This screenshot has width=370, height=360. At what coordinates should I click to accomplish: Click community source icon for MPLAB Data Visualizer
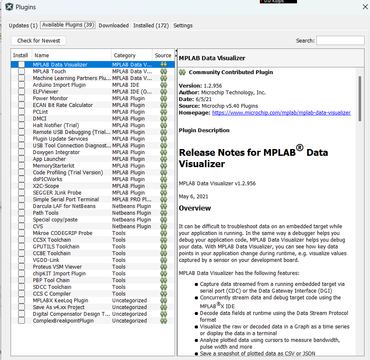click(x=164, y=65)
